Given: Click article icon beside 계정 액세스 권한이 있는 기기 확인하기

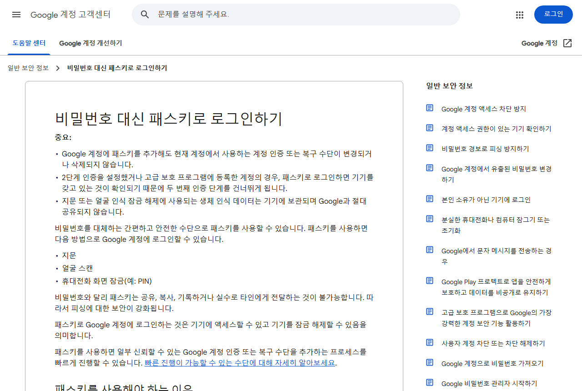Looking at the screenshot, I should click(x=430, y=128).
